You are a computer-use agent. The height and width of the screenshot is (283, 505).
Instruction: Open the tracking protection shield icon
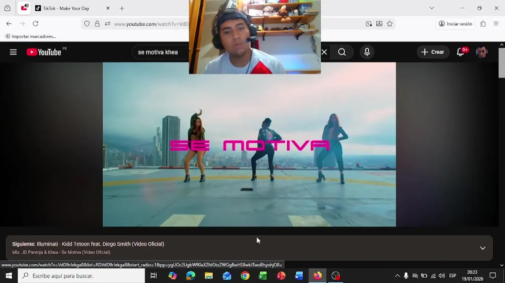coord(87,24)
